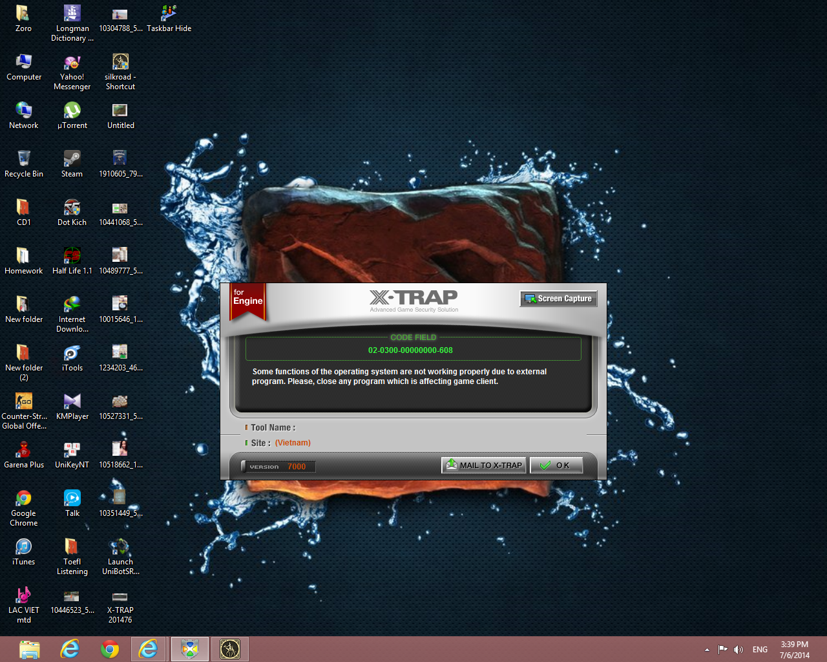
Task: Click the version 7000 field
Action: point(278,466)
